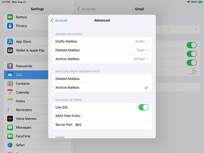Tap the Wi-Fi status icon
204x153 pixels.
(189, 2)
